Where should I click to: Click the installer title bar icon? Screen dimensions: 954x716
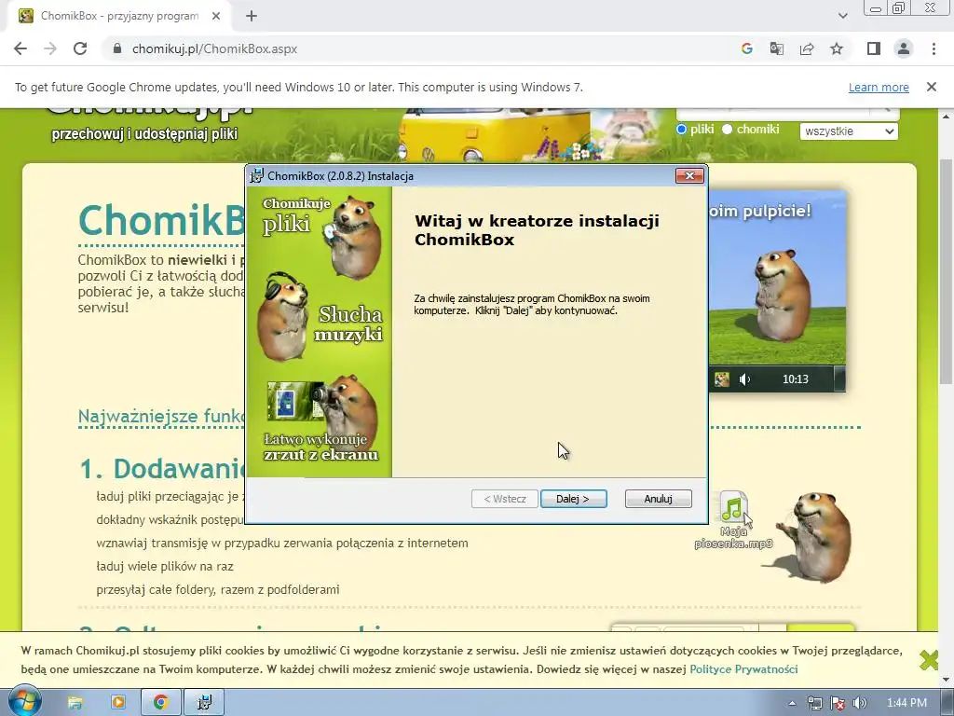pos(257,176)
